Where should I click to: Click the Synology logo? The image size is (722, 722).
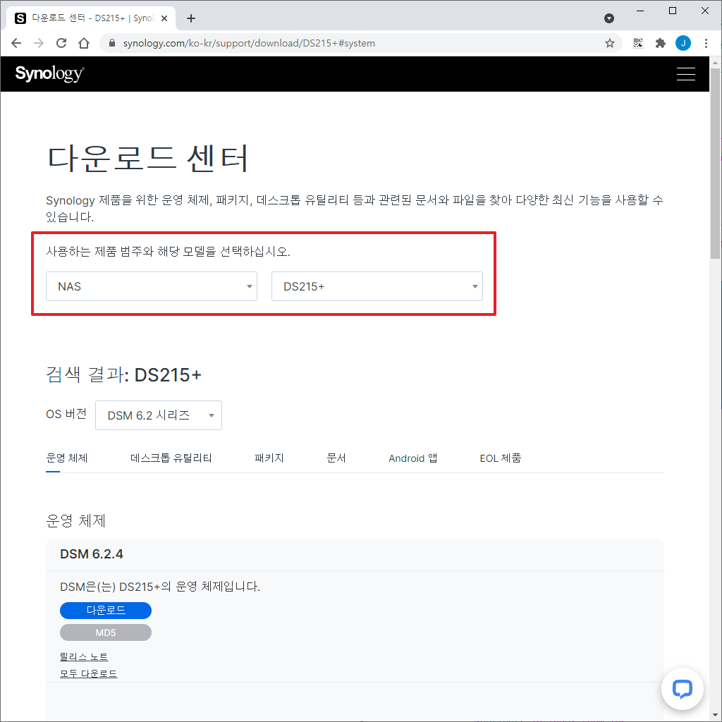(50, 73)
